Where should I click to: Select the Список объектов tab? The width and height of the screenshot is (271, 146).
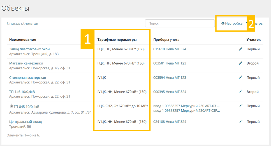pyautogui.click(x=22, y=23)
